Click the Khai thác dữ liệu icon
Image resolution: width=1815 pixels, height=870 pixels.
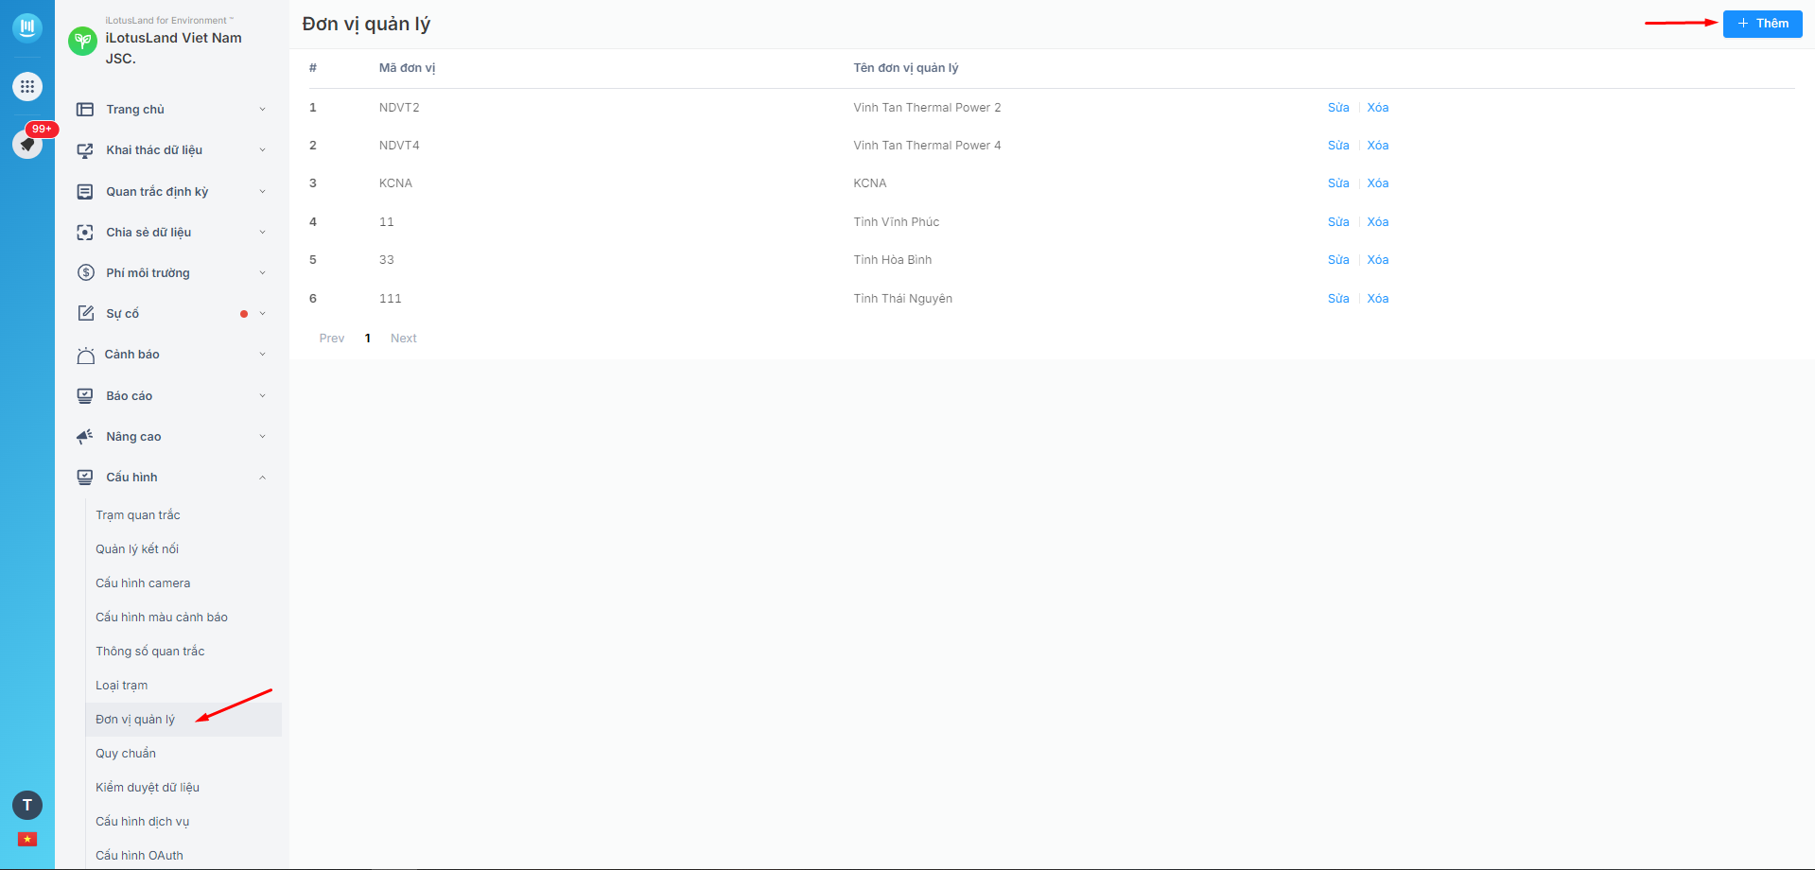pos(85,150)
